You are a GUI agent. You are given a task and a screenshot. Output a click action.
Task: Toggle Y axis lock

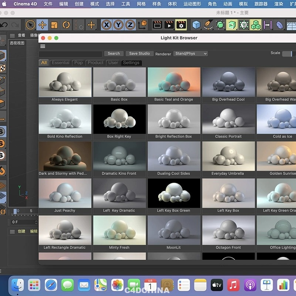click(118, 25)
